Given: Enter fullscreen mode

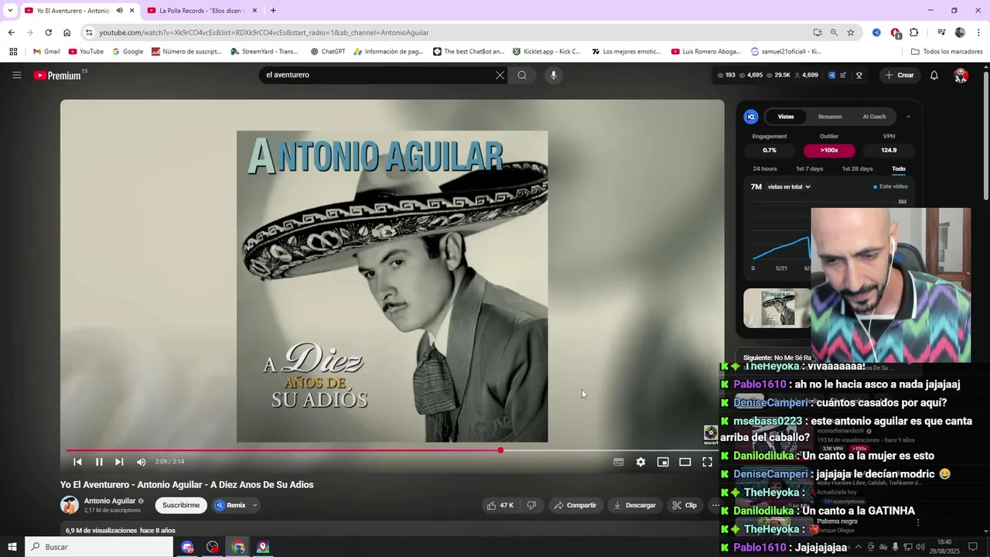Looking at the screenshot, I should (707, 462).
